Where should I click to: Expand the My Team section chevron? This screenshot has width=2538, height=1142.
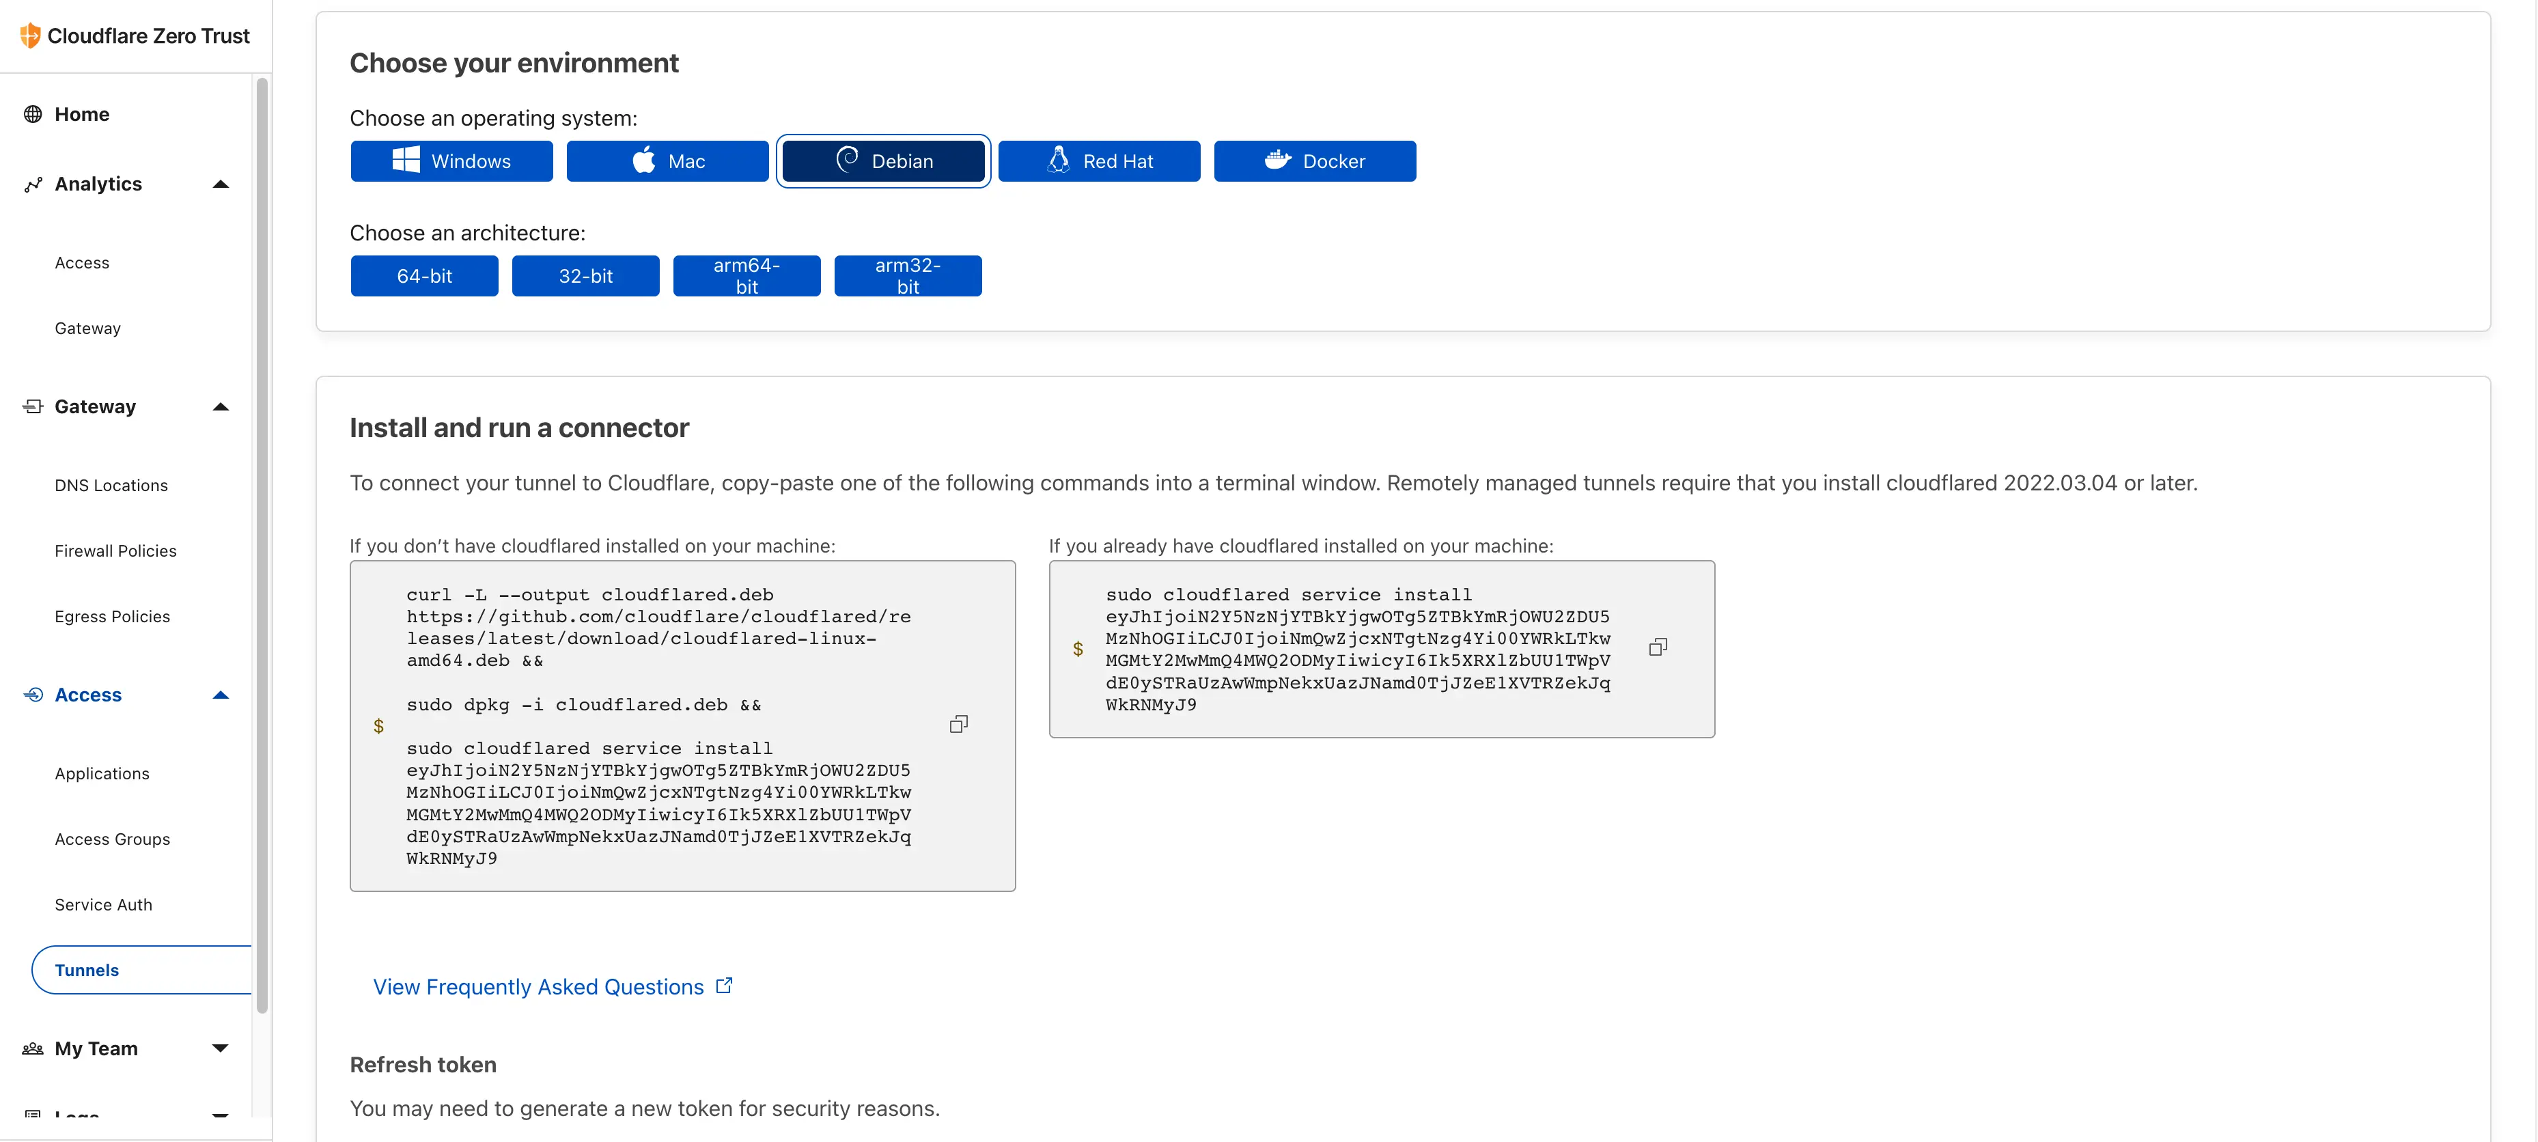click(221, 1048)
